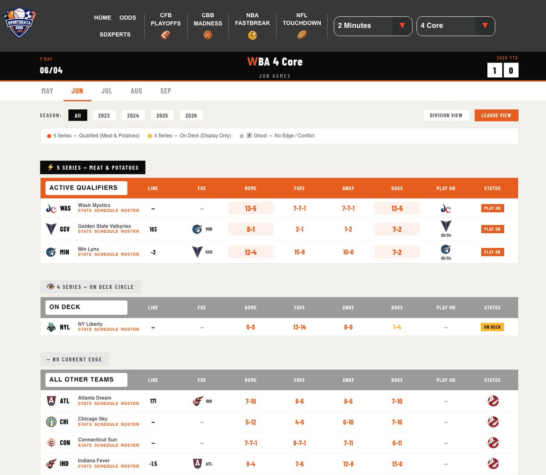
Task: Click Indiana Fever line value -1.5
Action: tap(153, 464)
